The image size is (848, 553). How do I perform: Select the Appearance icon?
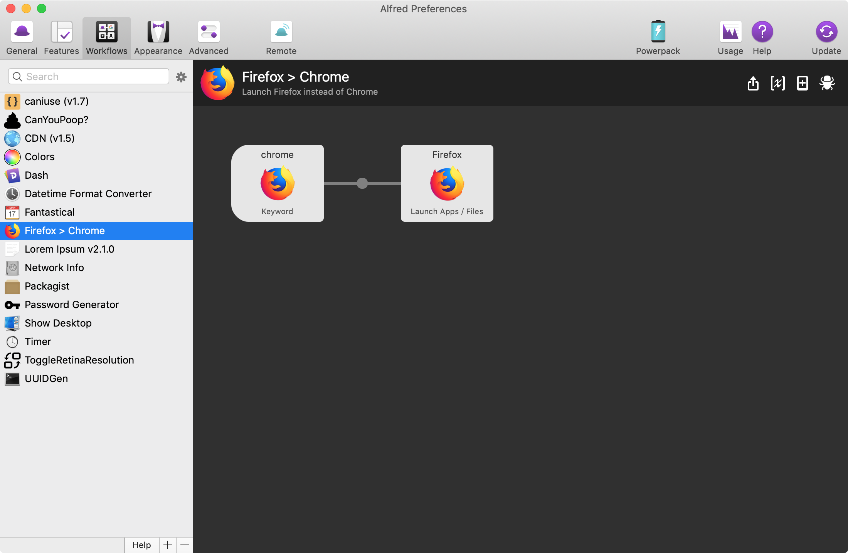coord(158,37)
